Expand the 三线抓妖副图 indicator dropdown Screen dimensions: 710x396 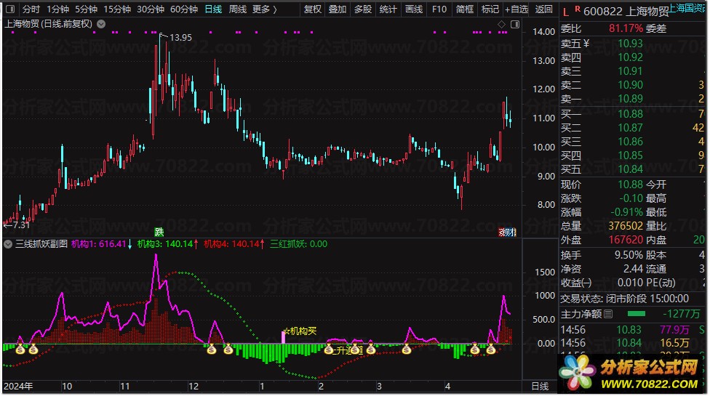point(8,244)
